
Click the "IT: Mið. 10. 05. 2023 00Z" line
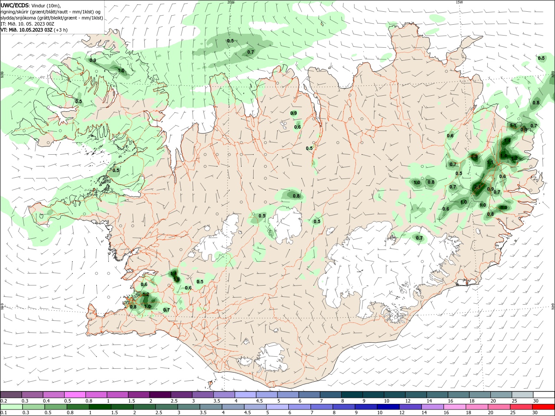pyautogui.click(x=27, y=24)
